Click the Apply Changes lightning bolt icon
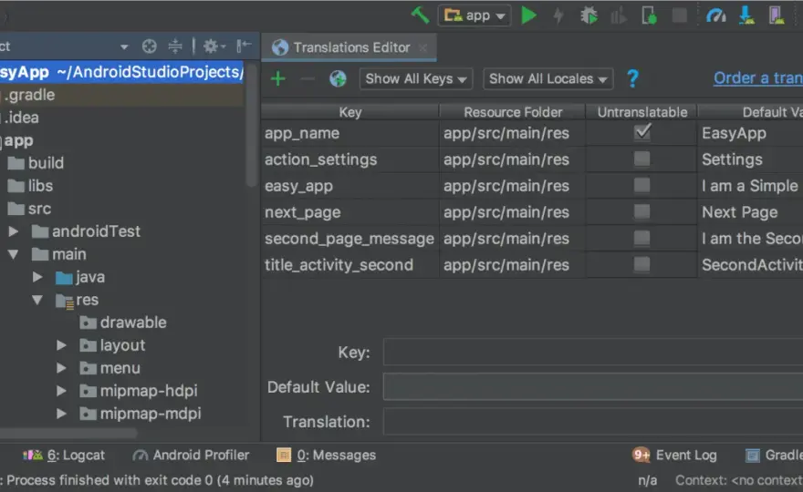The image size is (803, 492). 558,15
